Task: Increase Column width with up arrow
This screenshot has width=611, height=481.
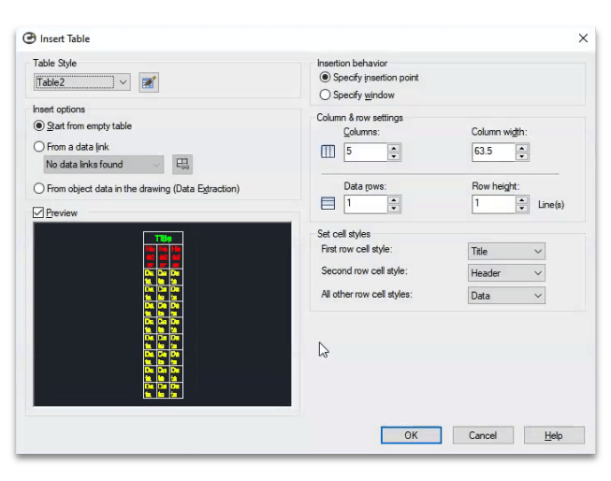Action: 522,148
